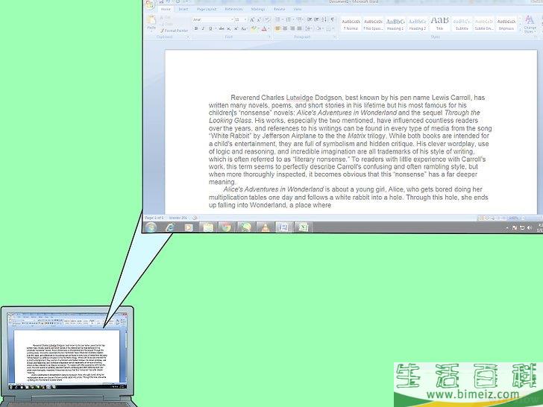
Task: Switch to the Mailings tab
Action: (x=258, y=9)
